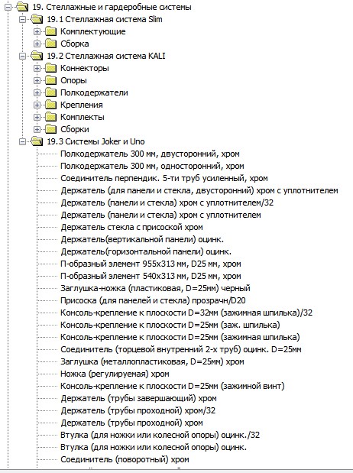Select Соединитель (поворотный) хром item
Viewport: 353px width, 473px height.
tap(125, 459)
